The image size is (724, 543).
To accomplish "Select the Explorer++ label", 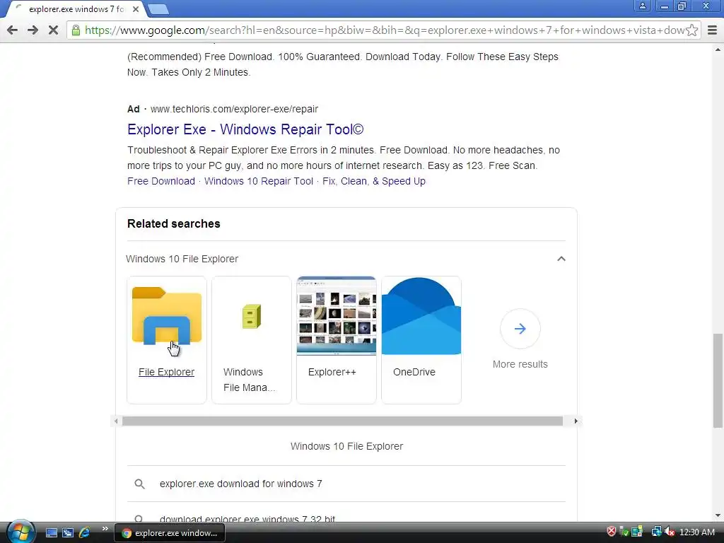I will 332,372.
